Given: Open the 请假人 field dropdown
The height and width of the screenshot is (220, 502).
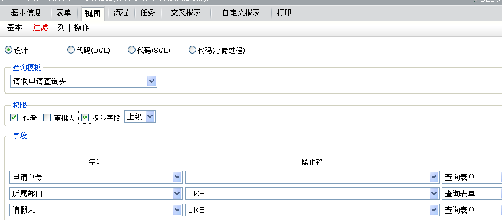Looking at the screenshot, I should coord(96,210).
